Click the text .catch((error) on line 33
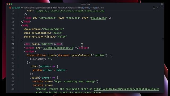 click(x=40, y=78)
